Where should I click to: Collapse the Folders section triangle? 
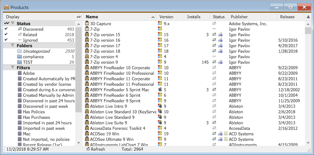click(13, 45)
